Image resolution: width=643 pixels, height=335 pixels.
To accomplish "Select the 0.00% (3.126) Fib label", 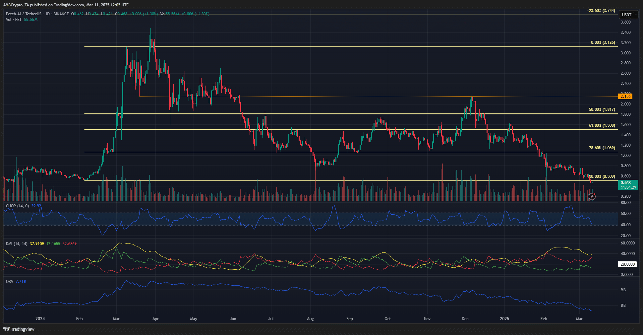I will [x=603, y=42].
